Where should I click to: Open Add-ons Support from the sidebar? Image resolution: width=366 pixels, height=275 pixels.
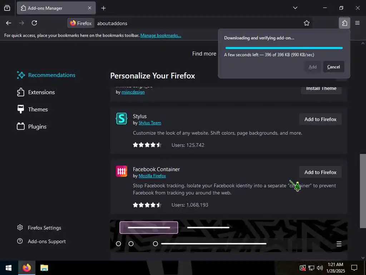tap(41, 241)
